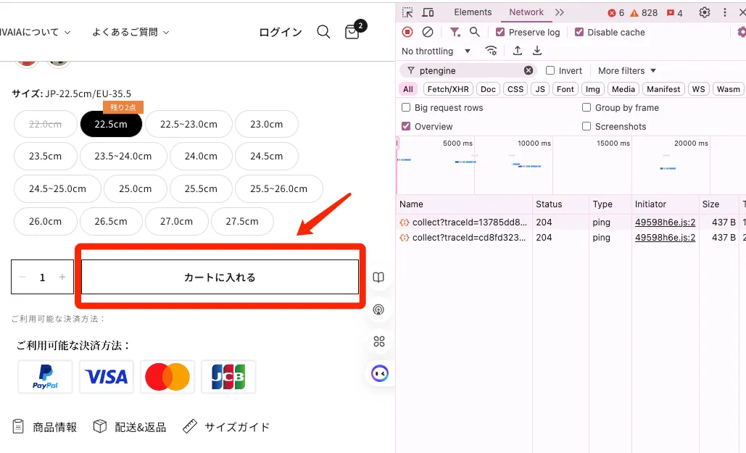Toggle the device toolbar icon
The height and width of the screenshot is (453, 746).
click(428, 12)
